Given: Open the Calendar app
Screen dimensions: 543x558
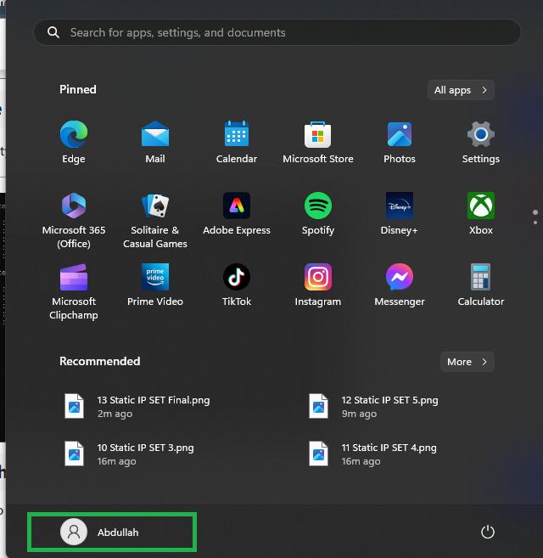Looking at the screenshot, I should tap(237, 142).
